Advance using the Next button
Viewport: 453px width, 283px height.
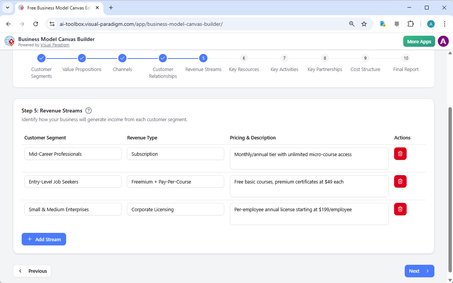click(x=419, y=271)
